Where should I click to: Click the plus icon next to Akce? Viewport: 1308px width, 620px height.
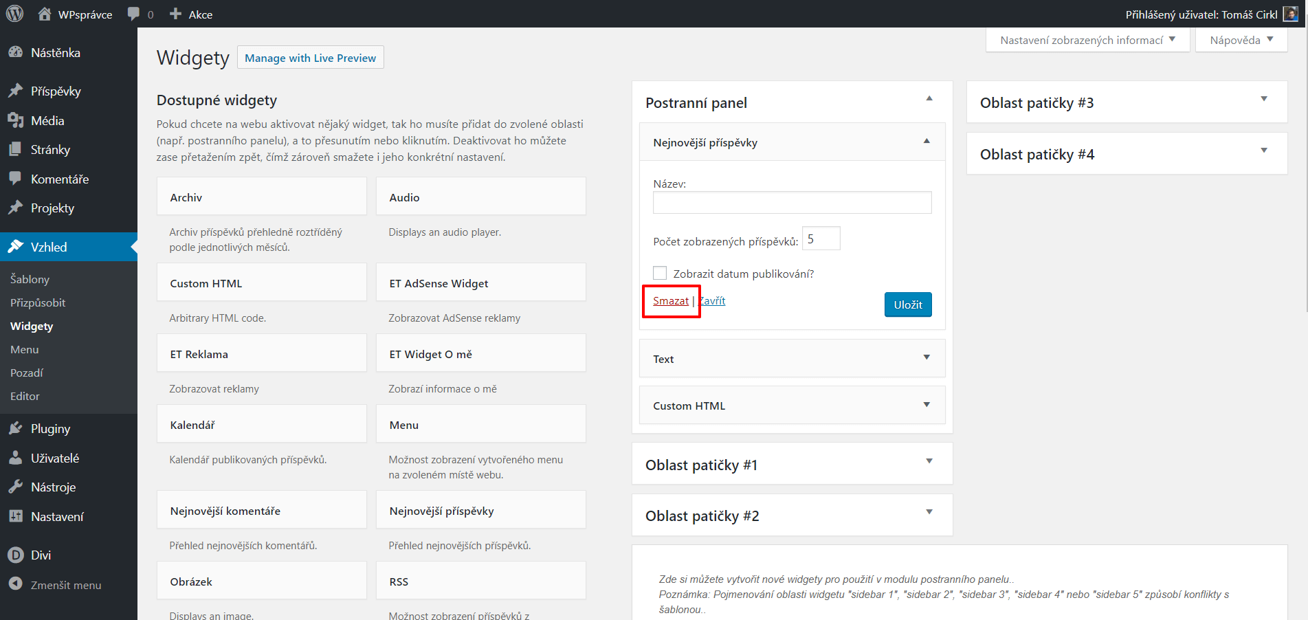pyautogui.click(x=175, y=14)
